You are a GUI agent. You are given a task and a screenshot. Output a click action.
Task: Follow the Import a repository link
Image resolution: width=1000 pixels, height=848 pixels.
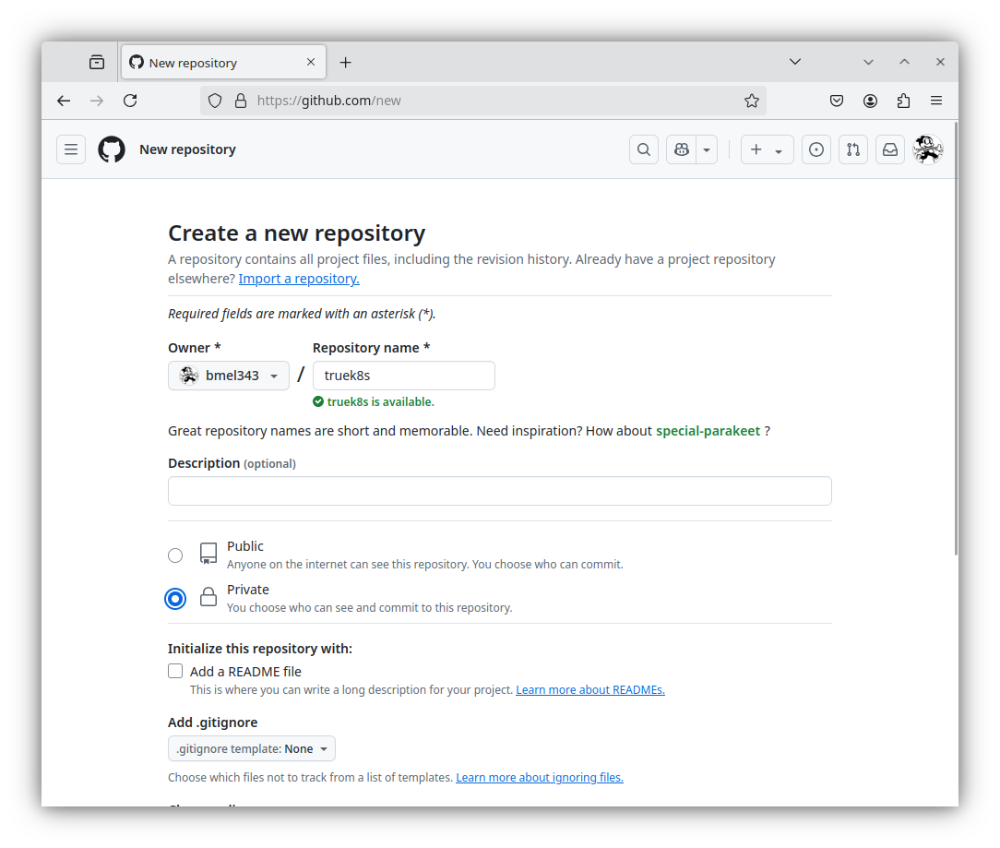pyautogui.click(x=299, y=279)
